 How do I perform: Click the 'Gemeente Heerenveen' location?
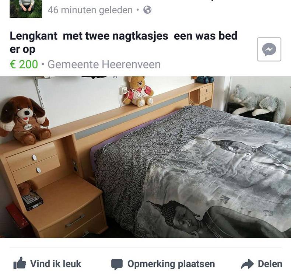coord(104,64)
